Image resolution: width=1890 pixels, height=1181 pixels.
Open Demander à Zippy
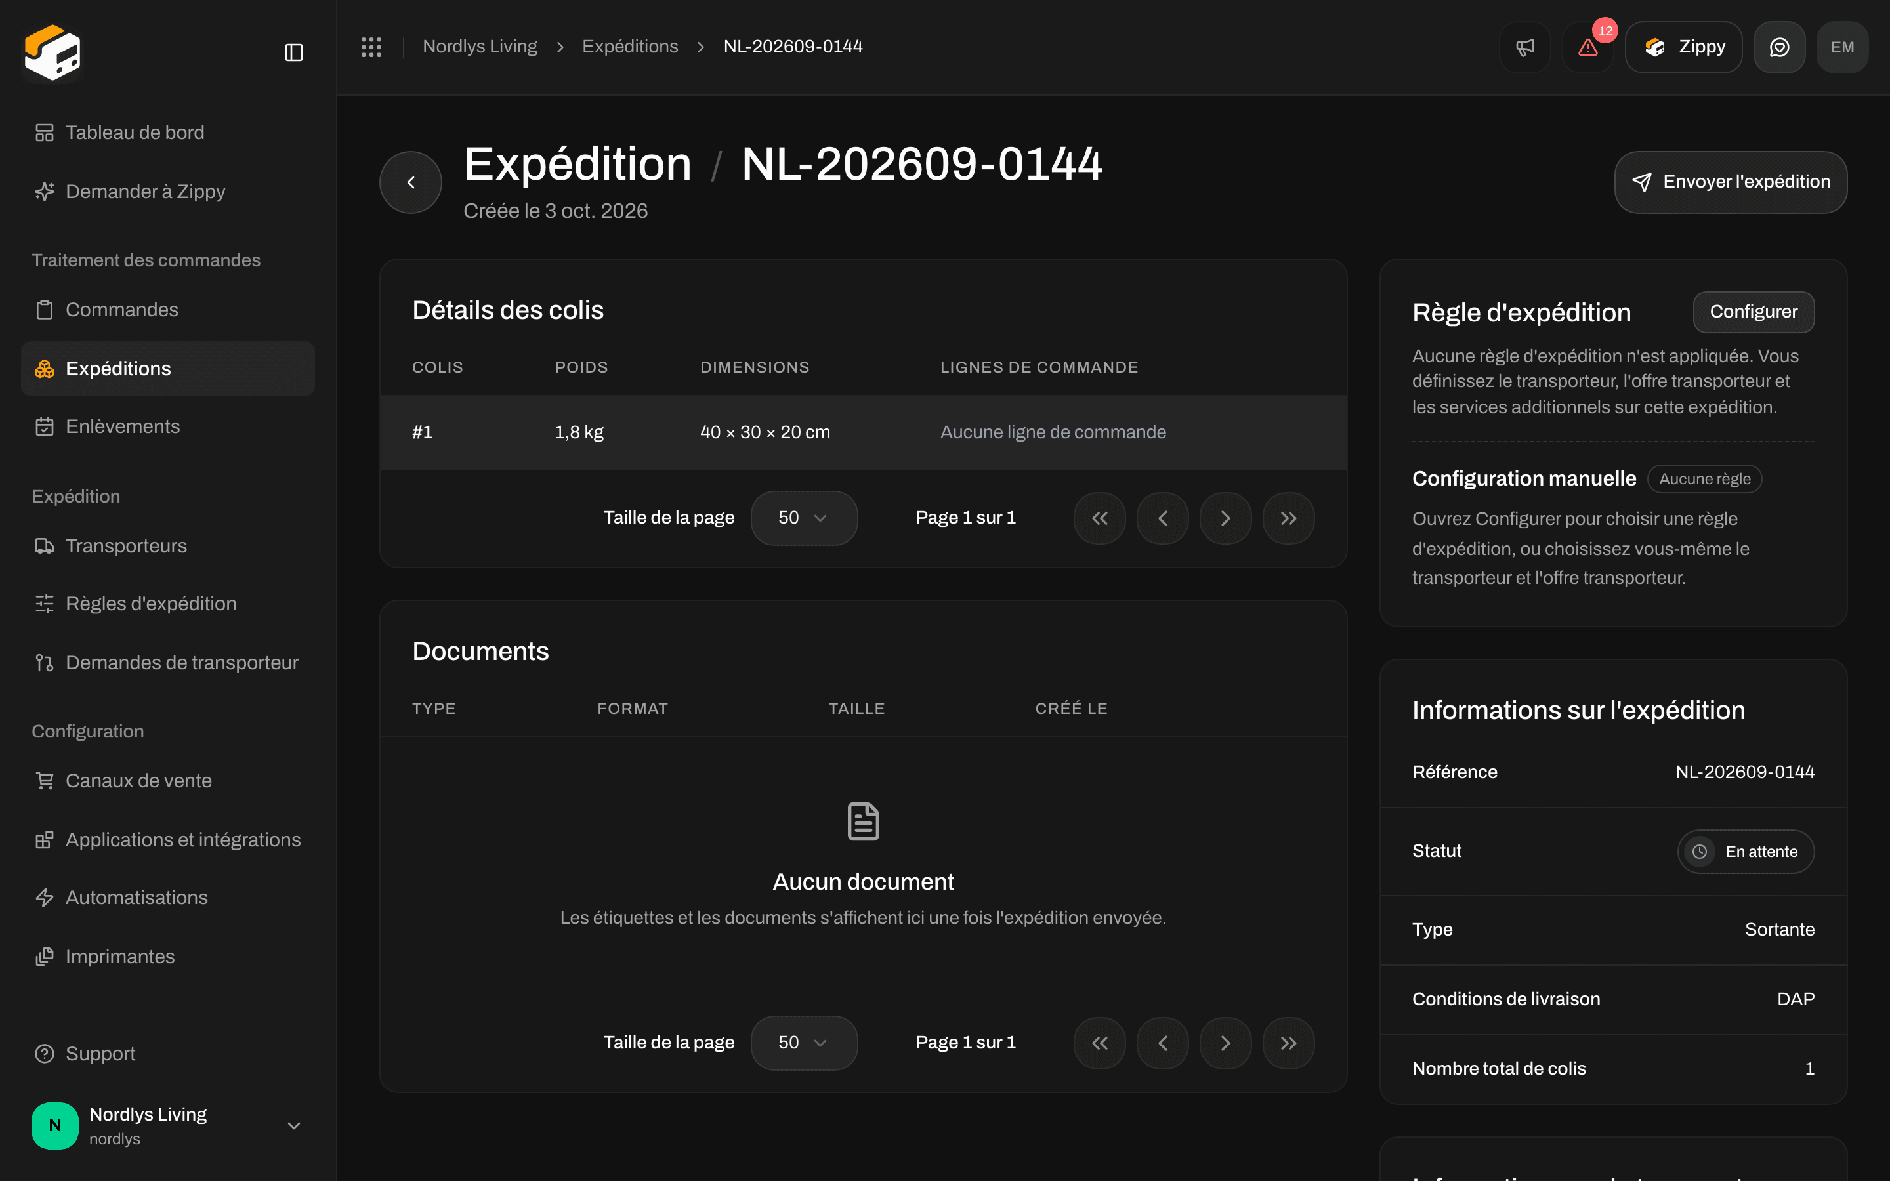coord(168,192)
